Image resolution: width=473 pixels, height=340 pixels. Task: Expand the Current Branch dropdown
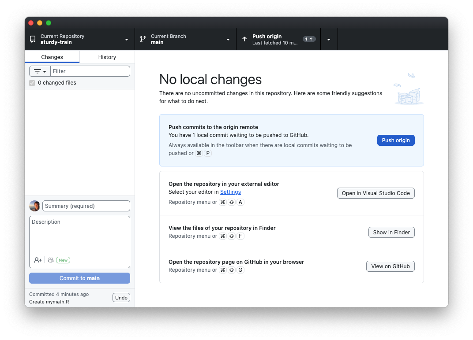coord(185,39)
